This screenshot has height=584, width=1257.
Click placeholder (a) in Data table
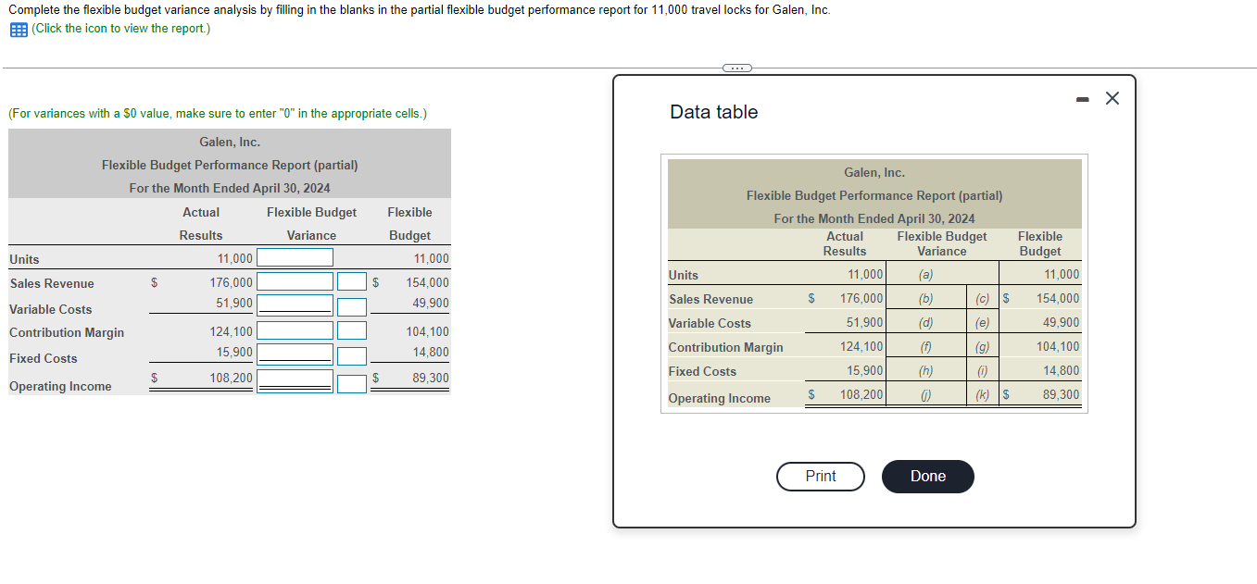(x=925, y=275)
